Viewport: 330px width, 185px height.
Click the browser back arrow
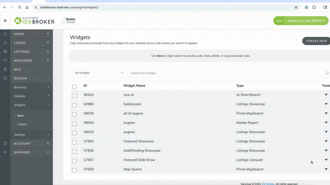coord(5,7)
